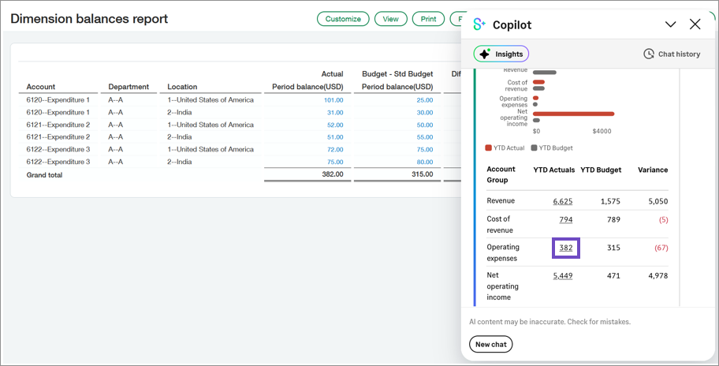Viewport: 719px width, 366px height.
Task: Click the YTD Budget gray legend swatch
Action: [534, 148]
